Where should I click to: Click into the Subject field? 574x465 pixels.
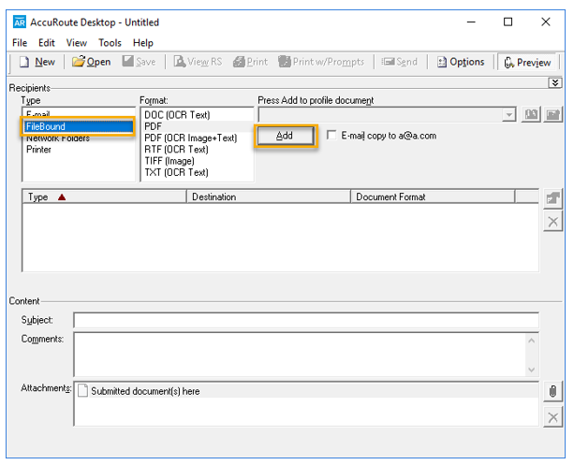(306, 320)
